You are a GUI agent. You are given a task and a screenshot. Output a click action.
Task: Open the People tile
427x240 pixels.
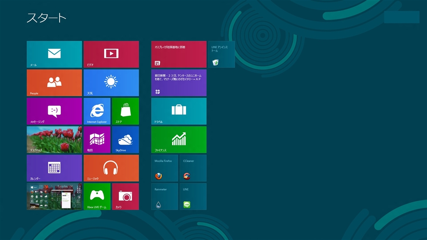coord(54,82)
